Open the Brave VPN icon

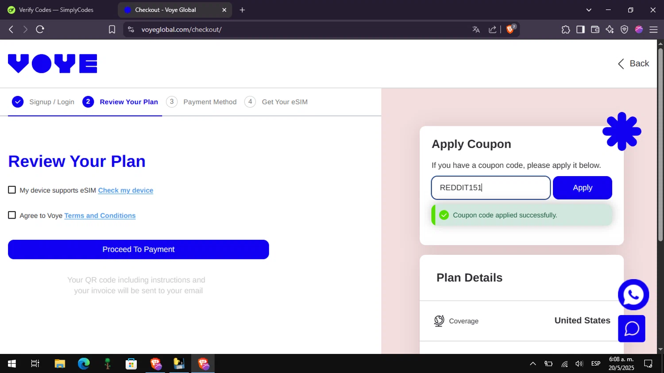[x=624, y=30]
